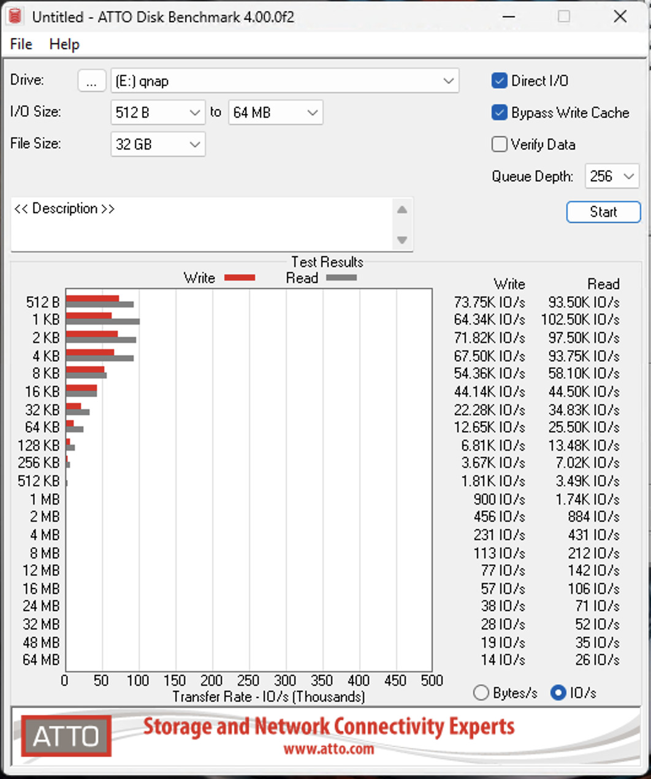Click the 34.83K IO/s read value
The width and height of the screenshot is (651, 779).
pos(584,410)
